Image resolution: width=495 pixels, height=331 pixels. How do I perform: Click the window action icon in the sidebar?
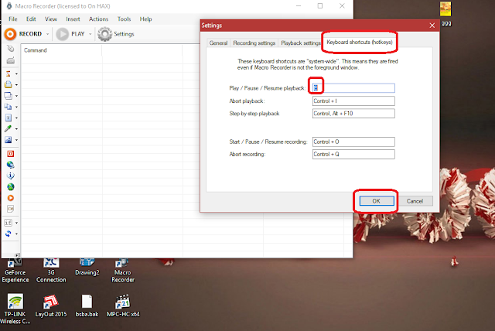[x=9, y=96]
